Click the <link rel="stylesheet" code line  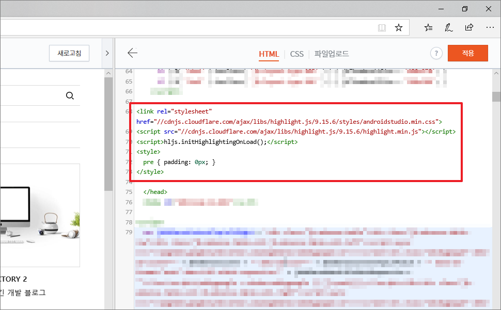pyautogui.click(x=174, y=111)
